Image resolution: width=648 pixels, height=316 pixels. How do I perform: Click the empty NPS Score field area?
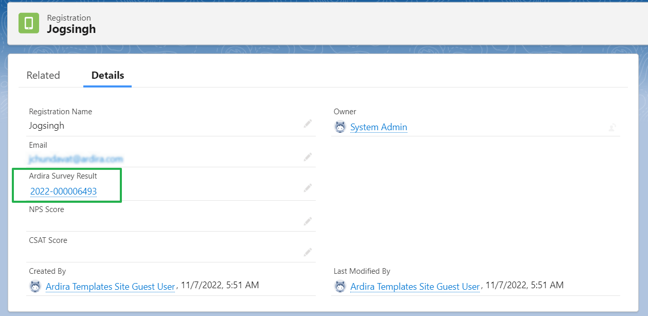tap(154, 221)
